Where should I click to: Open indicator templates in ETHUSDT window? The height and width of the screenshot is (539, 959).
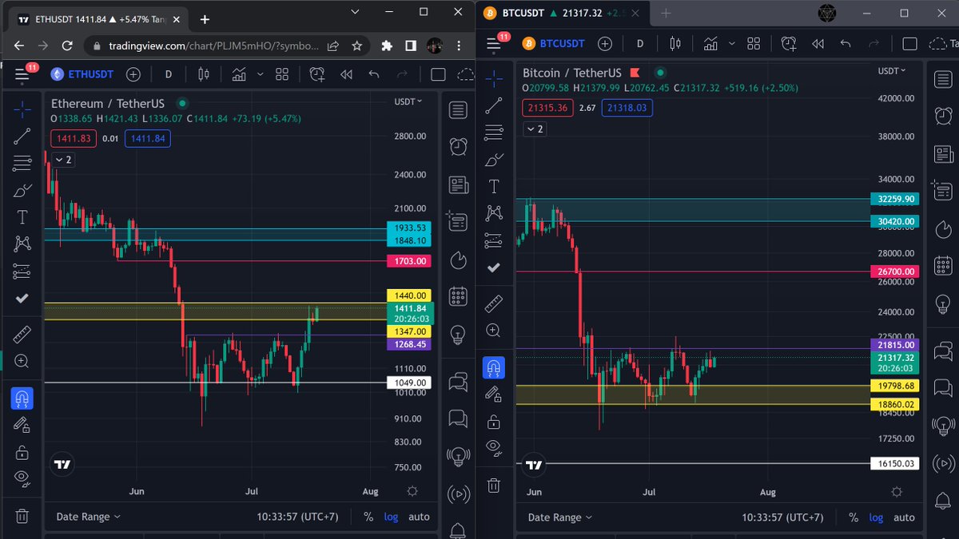[281, 74]
